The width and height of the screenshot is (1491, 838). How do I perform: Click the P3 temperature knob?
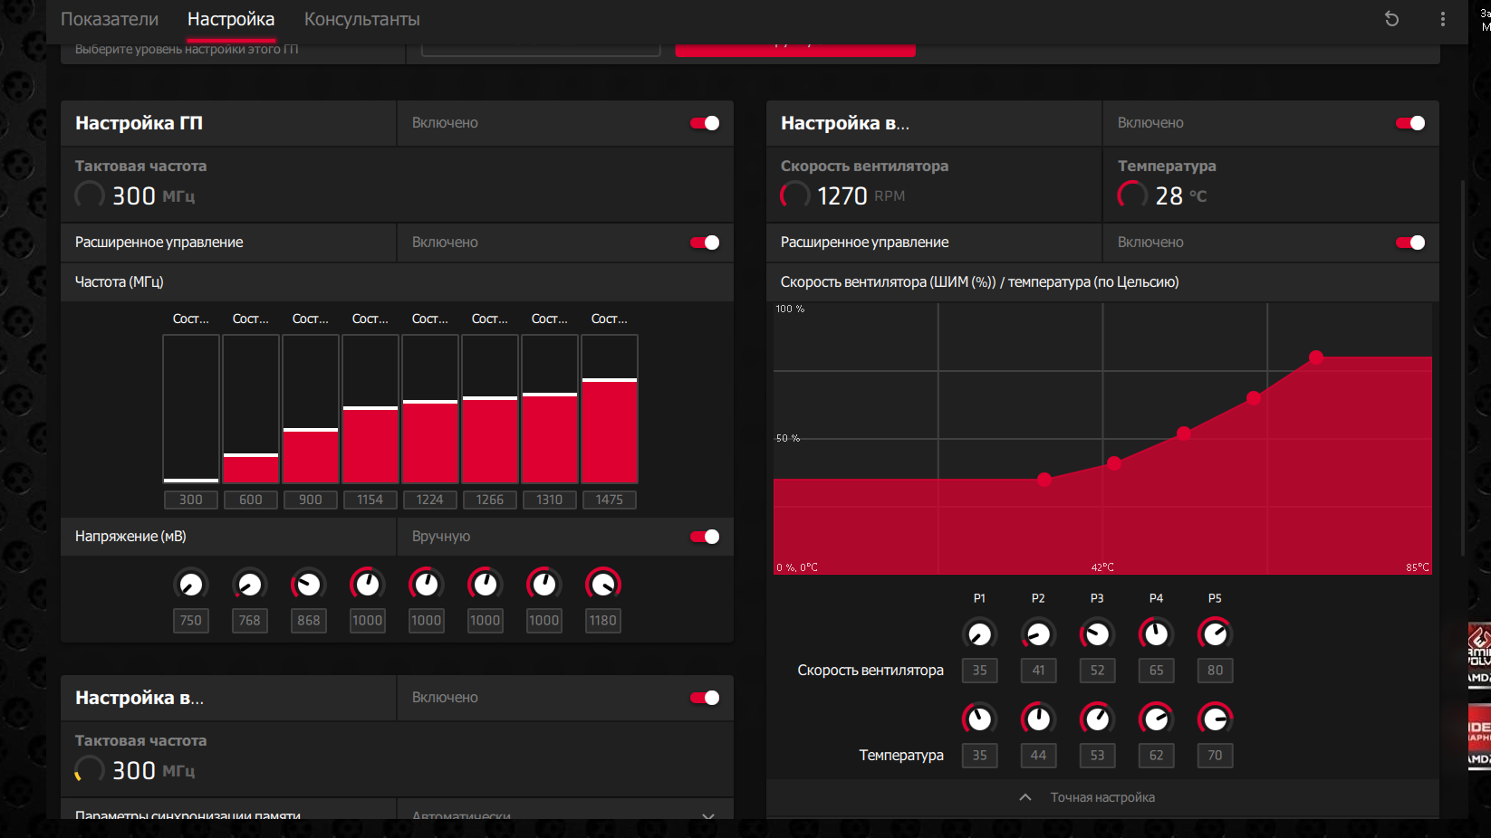1097,719
